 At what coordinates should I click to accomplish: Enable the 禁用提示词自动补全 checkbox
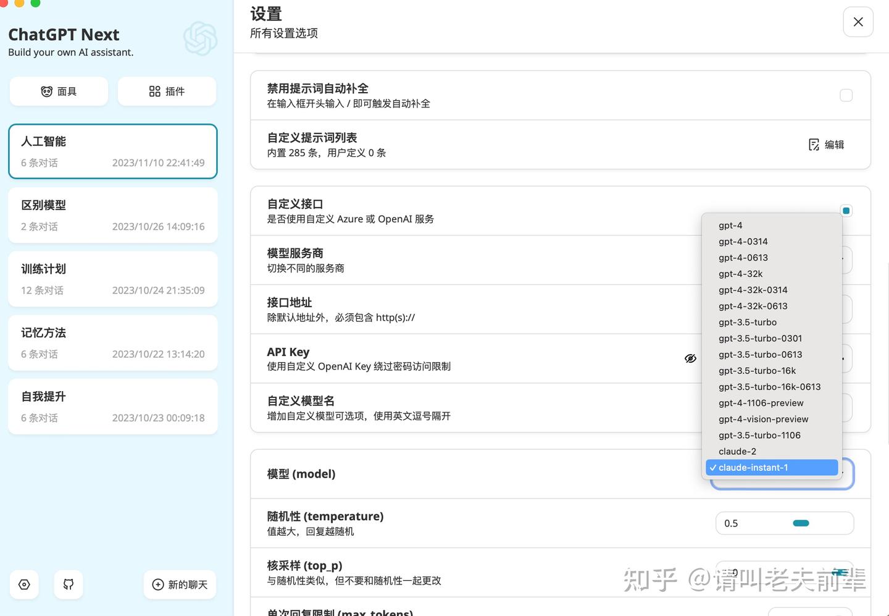pyautogui.click(x=846, y=95)
